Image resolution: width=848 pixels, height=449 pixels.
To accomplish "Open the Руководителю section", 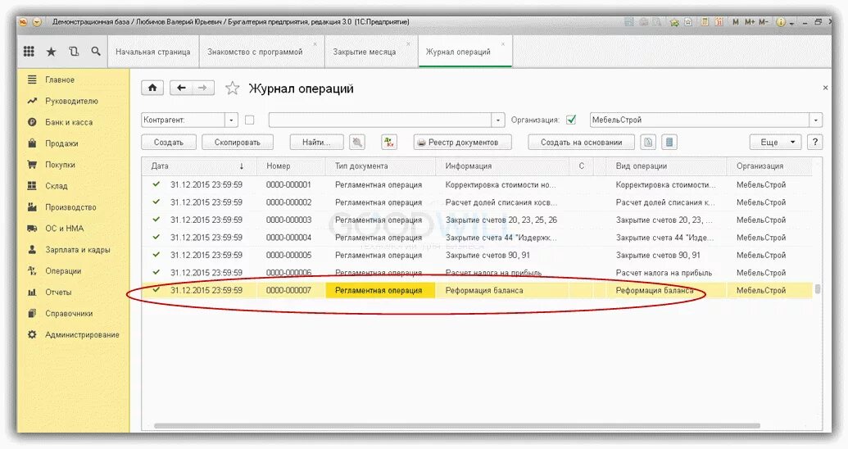I will (71, 101).
